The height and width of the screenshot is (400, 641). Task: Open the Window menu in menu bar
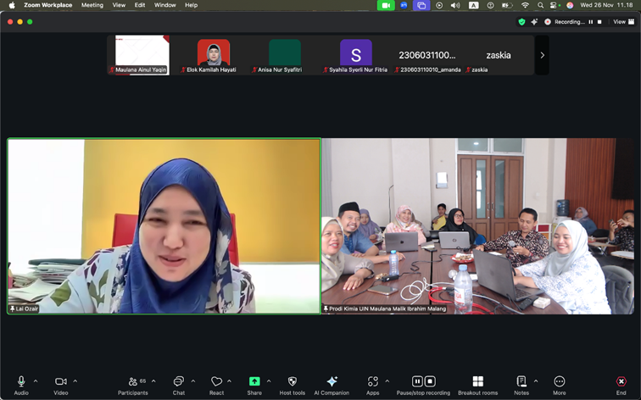coord(165,5)
